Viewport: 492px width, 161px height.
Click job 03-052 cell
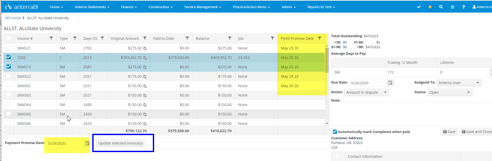click(256, 58)
